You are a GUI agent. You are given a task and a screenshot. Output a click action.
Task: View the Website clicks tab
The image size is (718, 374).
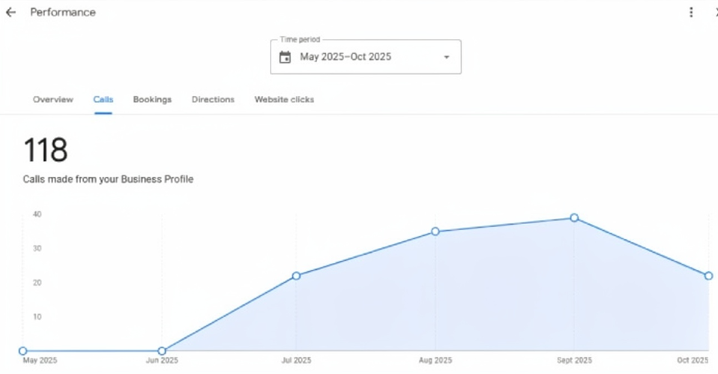tap(284, 100)
